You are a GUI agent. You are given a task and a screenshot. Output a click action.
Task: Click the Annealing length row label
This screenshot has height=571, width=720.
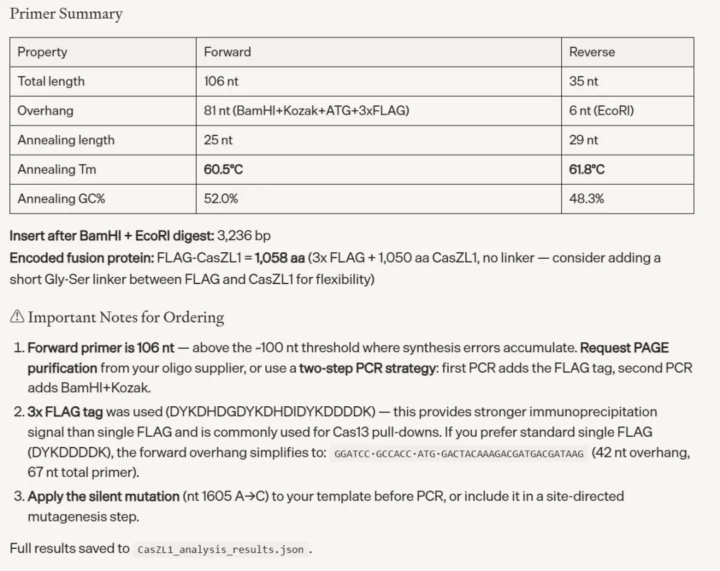[66, 140]
